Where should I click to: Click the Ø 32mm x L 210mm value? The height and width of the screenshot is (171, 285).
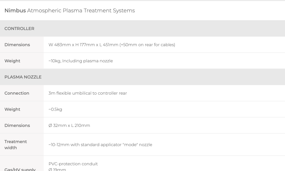click(69, 125)
